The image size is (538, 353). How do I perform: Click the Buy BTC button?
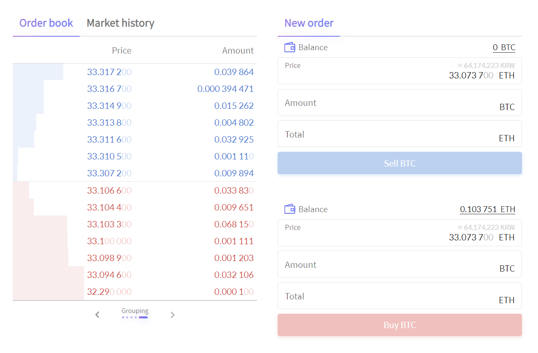[x=400, y=325]
